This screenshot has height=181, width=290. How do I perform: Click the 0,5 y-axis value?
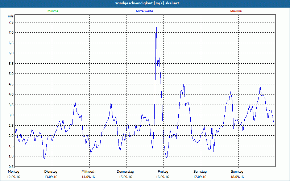coord(11,167)
